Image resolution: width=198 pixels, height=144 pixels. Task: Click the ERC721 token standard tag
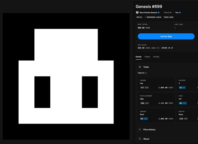click(139, 17)
